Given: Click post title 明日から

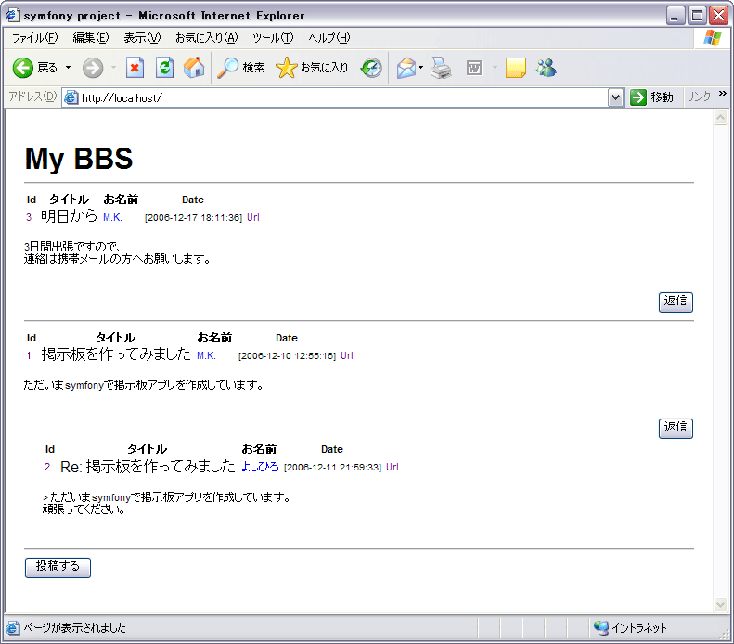Looking at the screenshot, I should 69,216.
